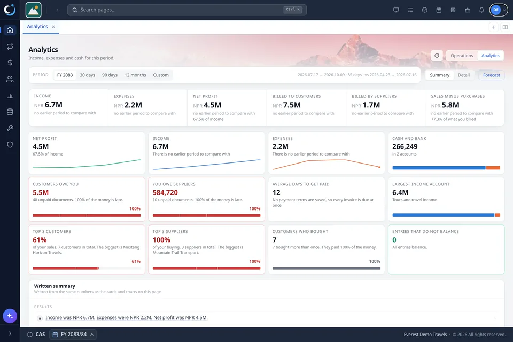The width and height of the screenshot is (513, 342).
Task: Expand the sidebar with bottom chevron
Action: 10,333
